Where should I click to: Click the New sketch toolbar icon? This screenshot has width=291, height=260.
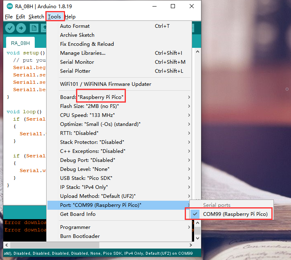coord(34,28)
